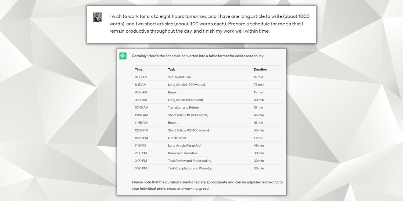Select Long Article (continued) task
The width and height of the screenshot is (403, 201).
click(x=185, y=100)
